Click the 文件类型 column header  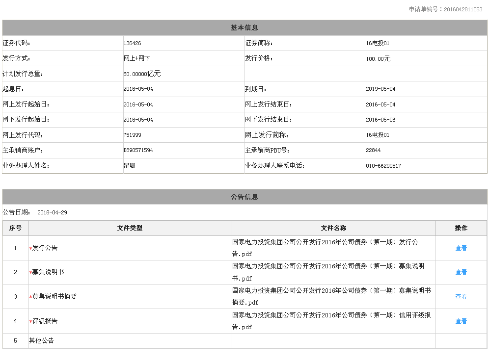coord(130,228)
